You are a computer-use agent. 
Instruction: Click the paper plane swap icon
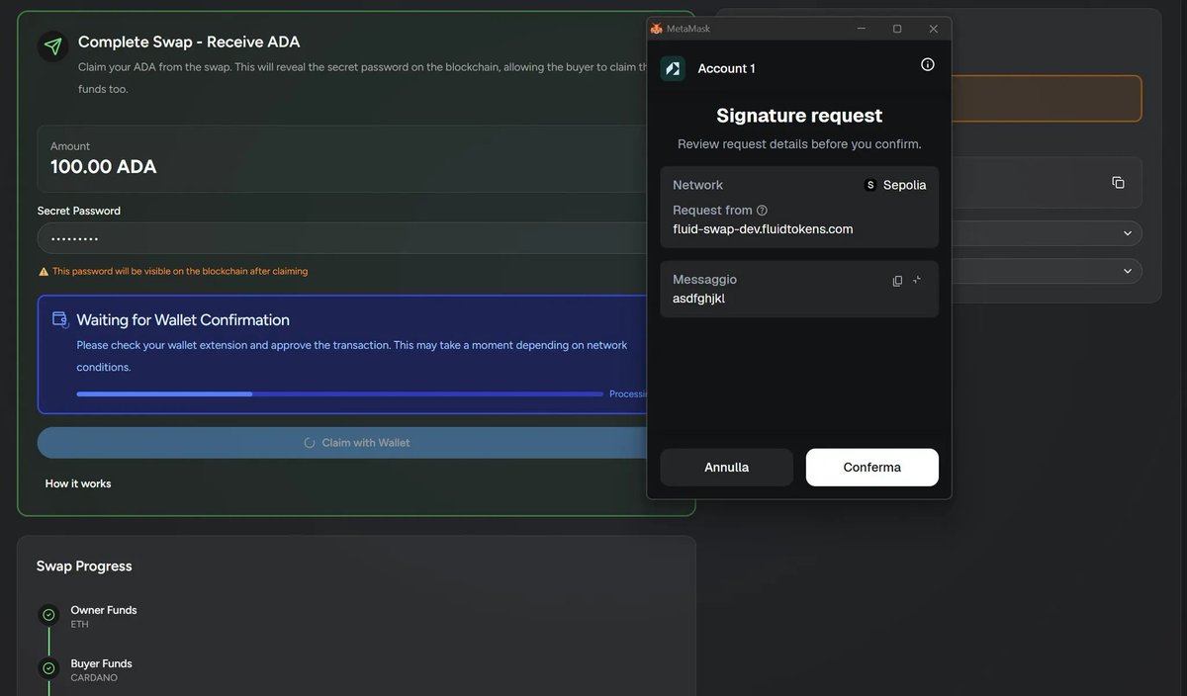52,45
